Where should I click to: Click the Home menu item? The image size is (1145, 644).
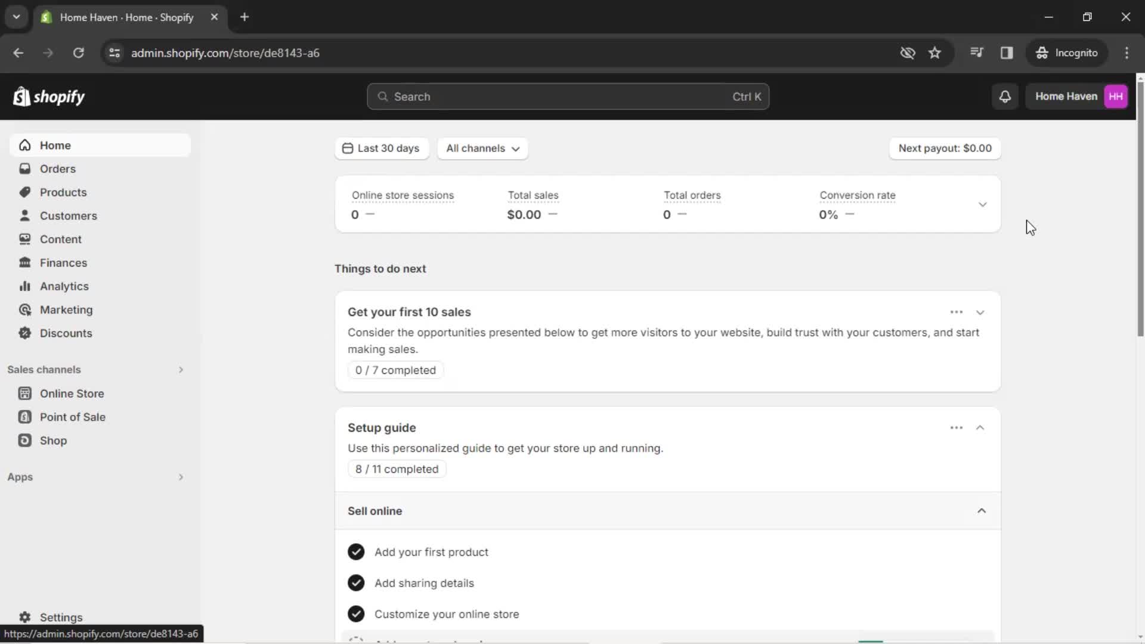click(x=55, y=145)
